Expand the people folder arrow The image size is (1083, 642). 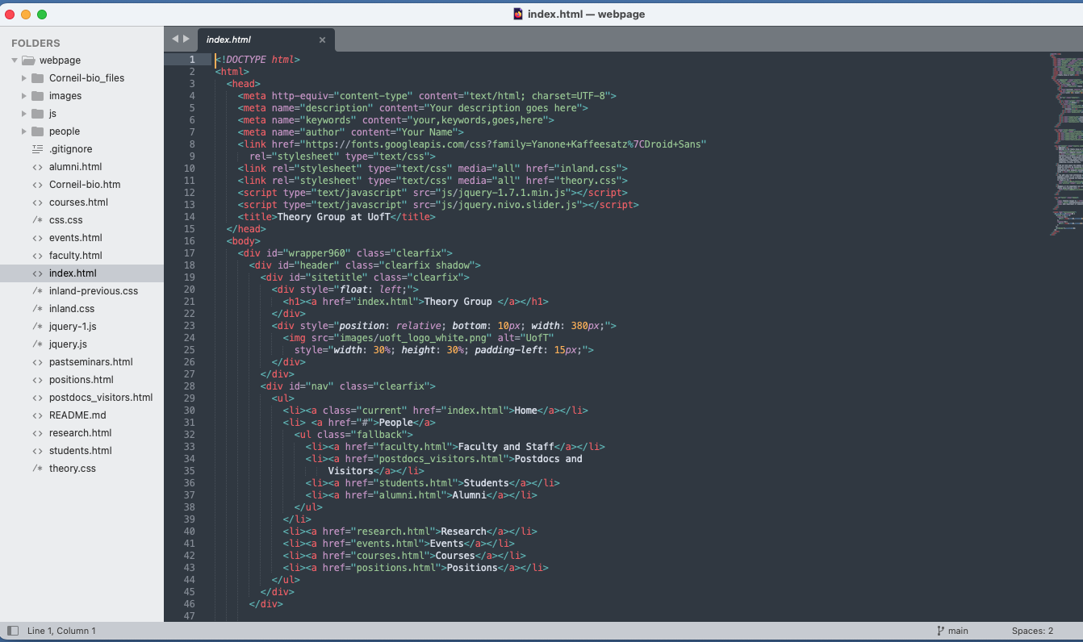coord(24,131)
